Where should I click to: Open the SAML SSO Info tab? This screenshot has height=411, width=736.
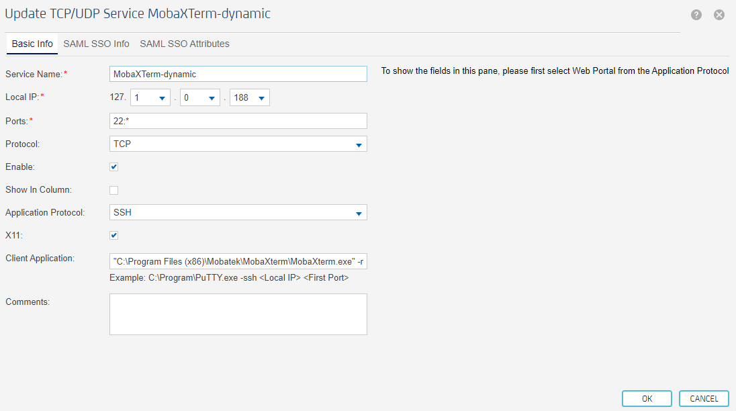point(96,44)
